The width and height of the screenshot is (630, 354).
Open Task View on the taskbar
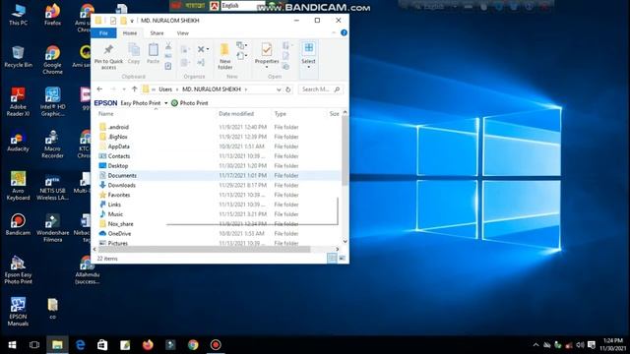click(x=34, y=345)
